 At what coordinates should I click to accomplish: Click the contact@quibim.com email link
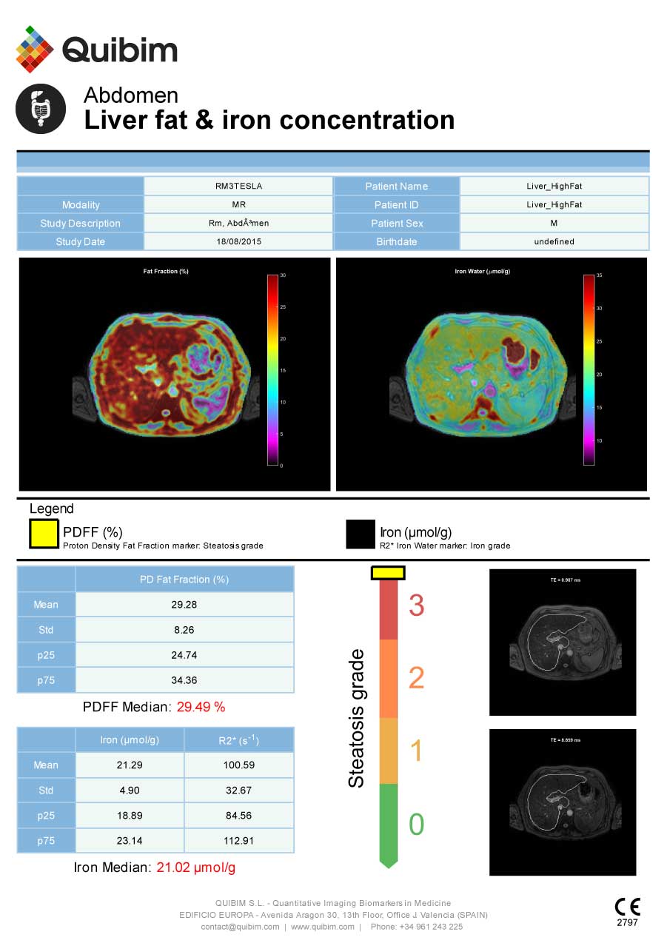[241, 927]
